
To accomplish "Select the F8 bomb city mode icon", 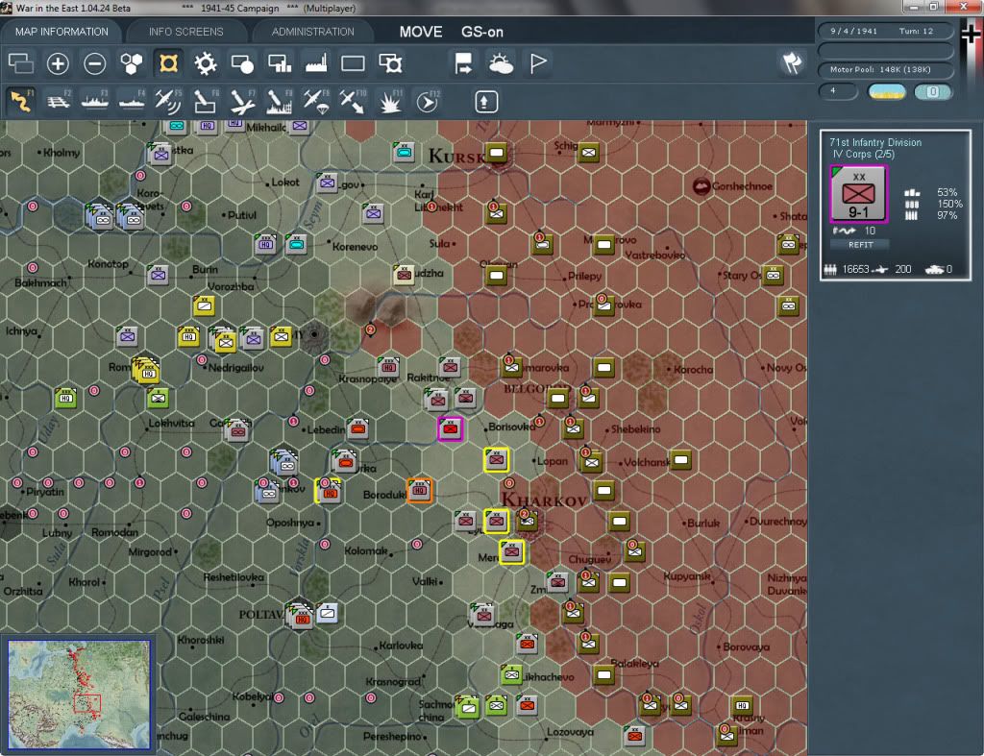I will (280, 101).
